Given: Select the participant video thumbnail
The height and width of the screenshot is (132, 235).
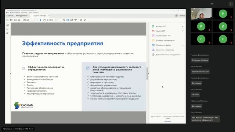Looking at the screenshot, I should [201, 14].
